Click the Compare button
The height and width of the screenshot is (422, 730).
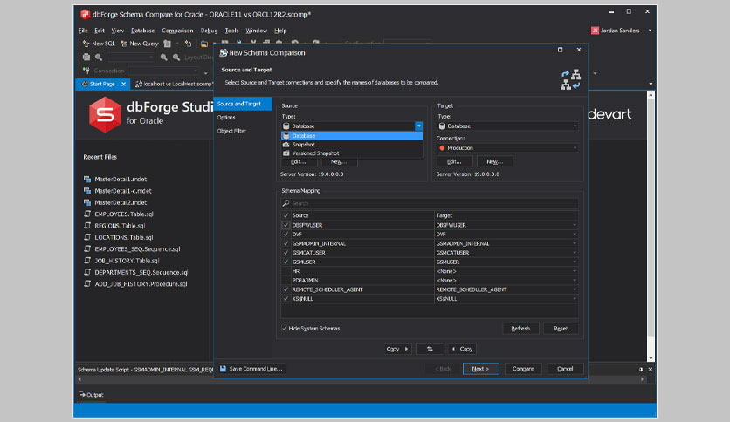pos(523,369)
